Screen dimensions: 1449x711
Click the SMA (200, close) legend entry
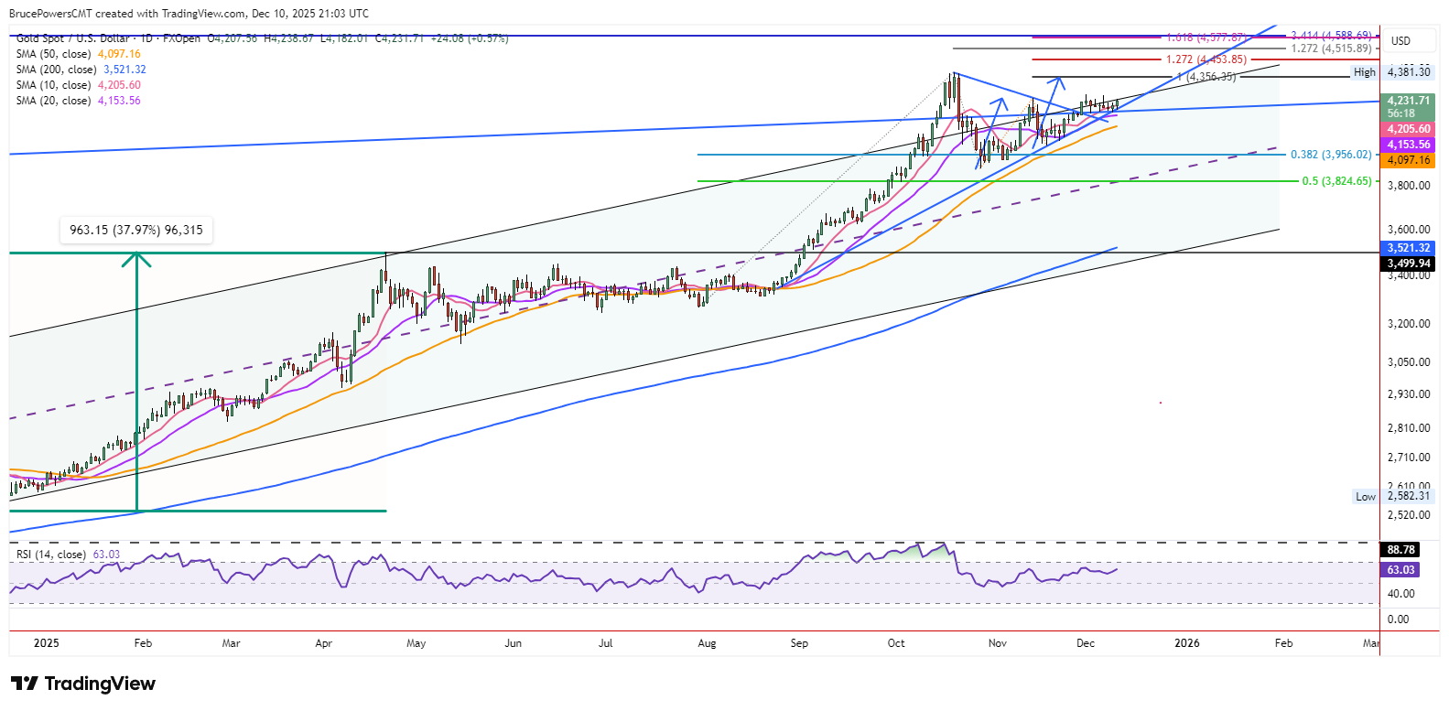tap(81, 70)
